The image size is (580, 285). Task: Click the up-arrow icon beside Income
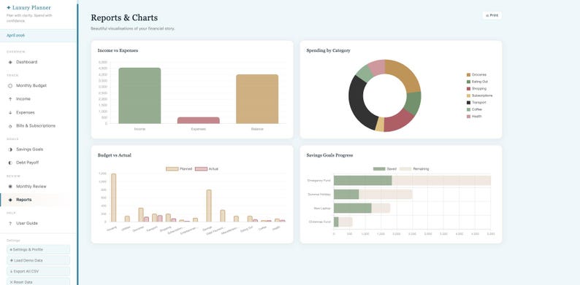pyautogui.click(x=10, y=99)
